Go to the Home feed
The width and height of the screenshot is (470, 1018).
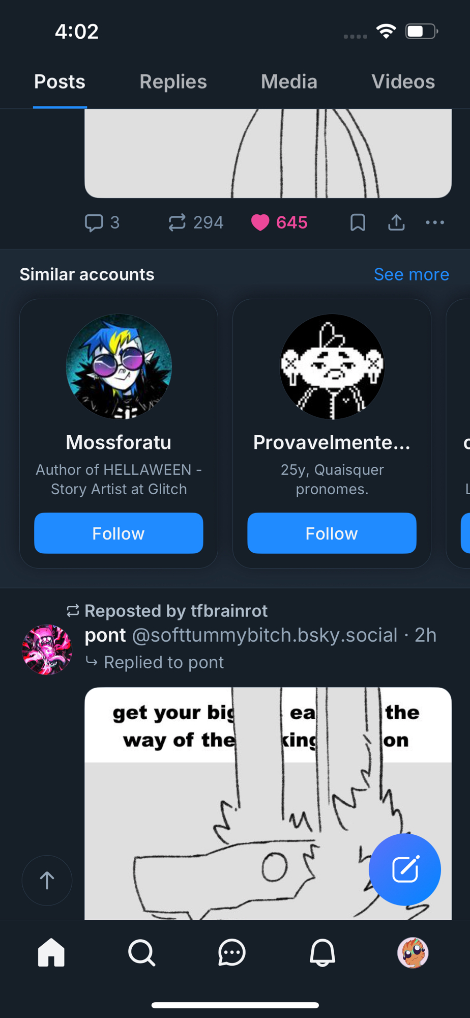click(x=51, y=952)
